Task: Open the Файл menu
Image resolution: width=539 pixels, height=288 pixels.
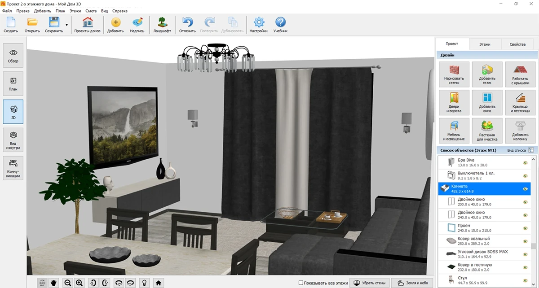Action: click(x=7, y=11)
